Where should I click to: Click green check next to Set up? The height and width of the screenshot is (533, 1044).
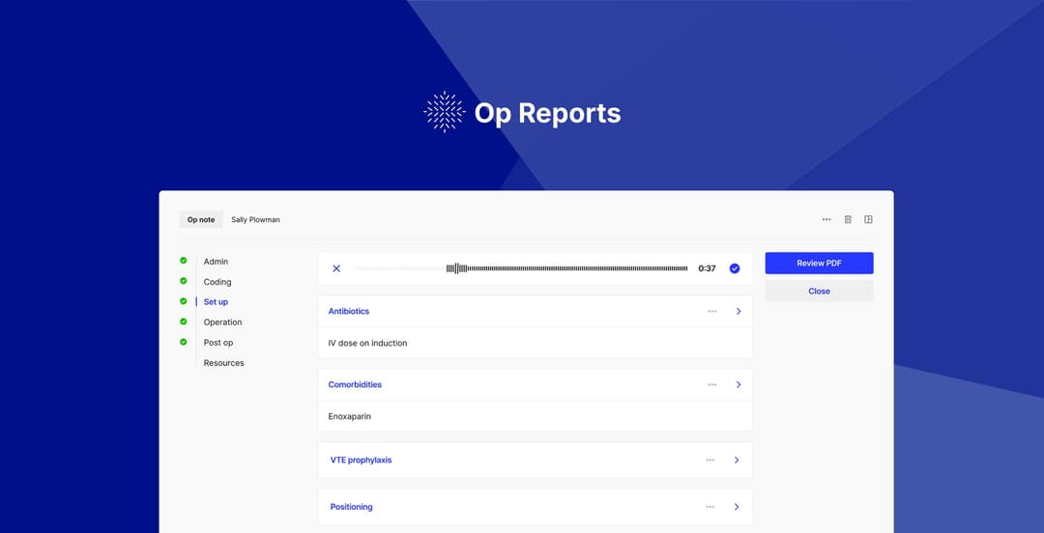pos(183,300)
